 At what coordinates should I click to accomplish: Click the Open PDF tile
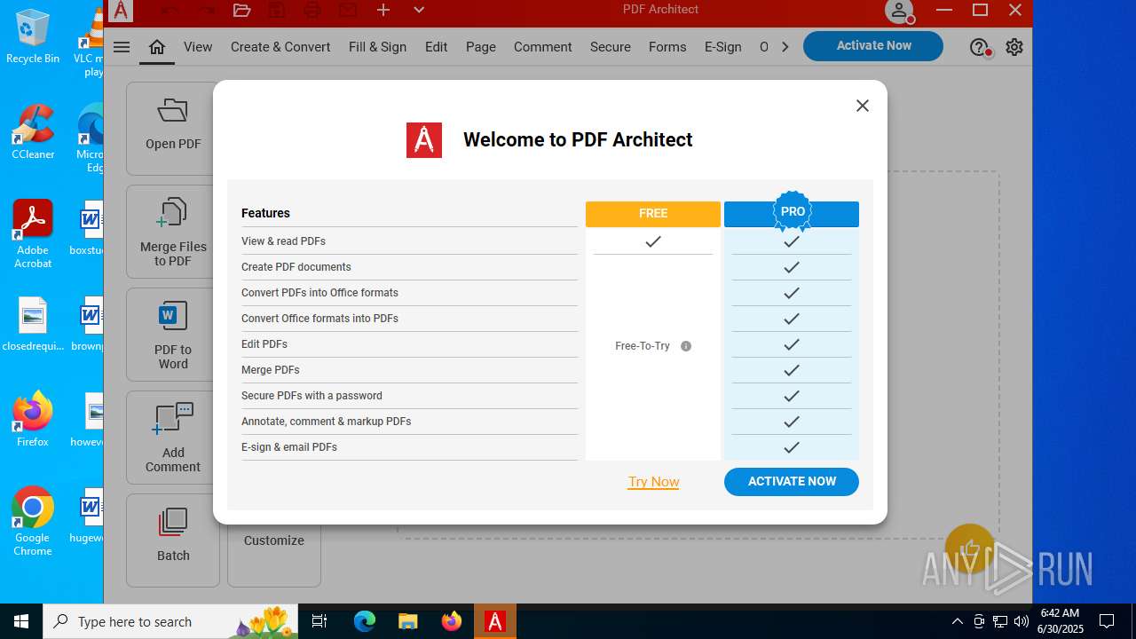tap(173, 129)
